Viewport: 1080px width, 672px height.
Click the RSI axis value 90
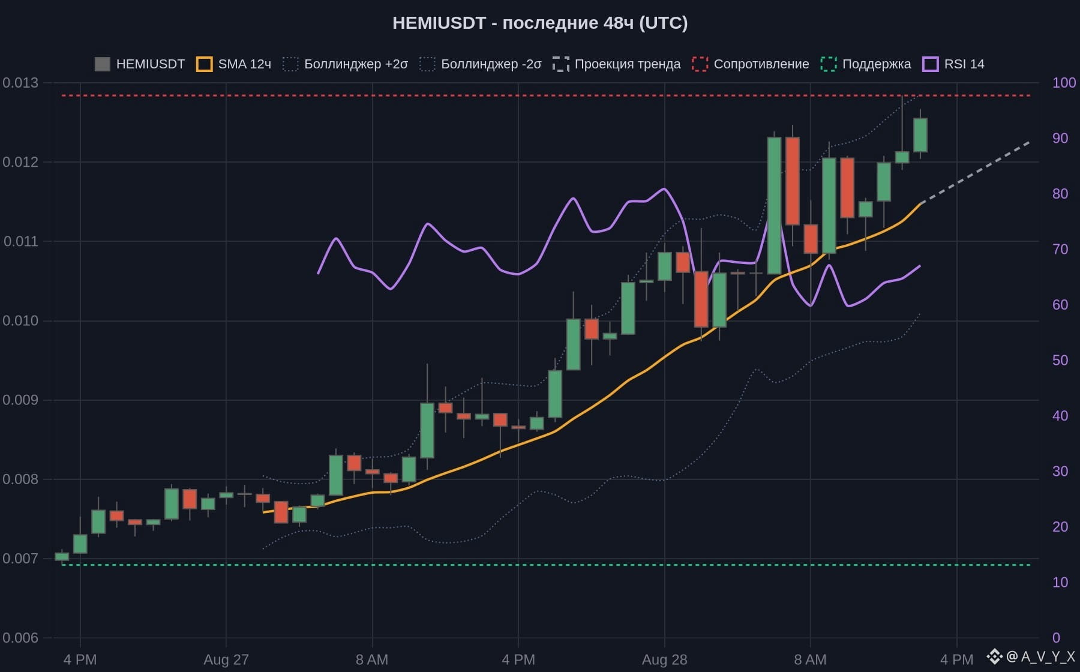1060,138
